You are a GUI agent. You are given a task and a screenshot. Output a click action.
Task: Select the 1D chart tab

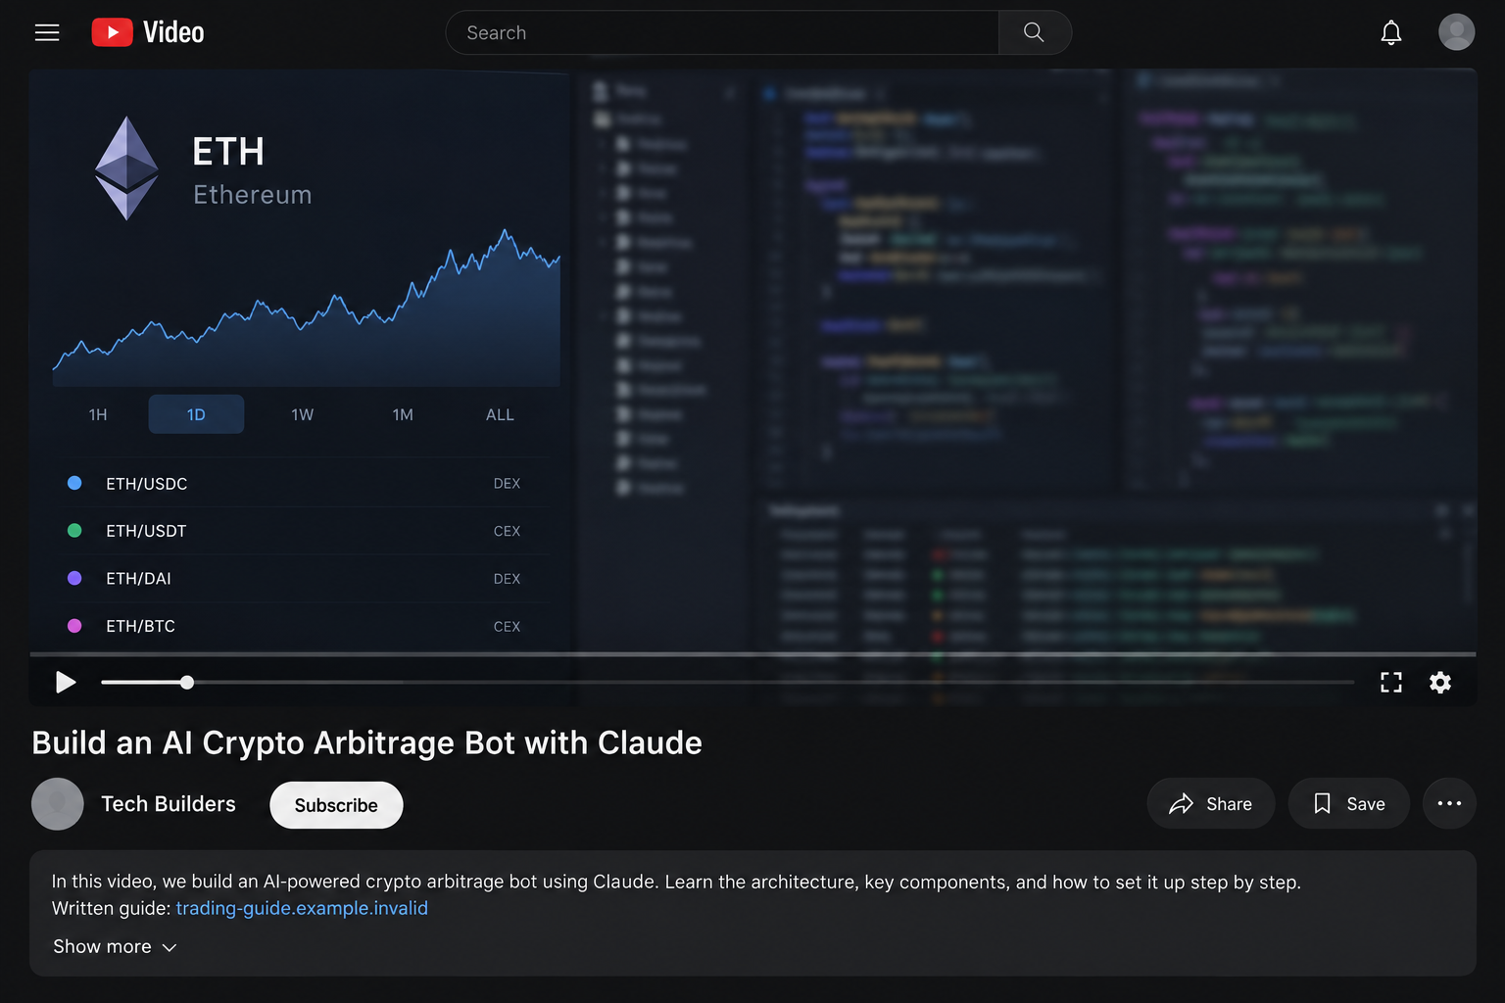click(x=196, y=414)
